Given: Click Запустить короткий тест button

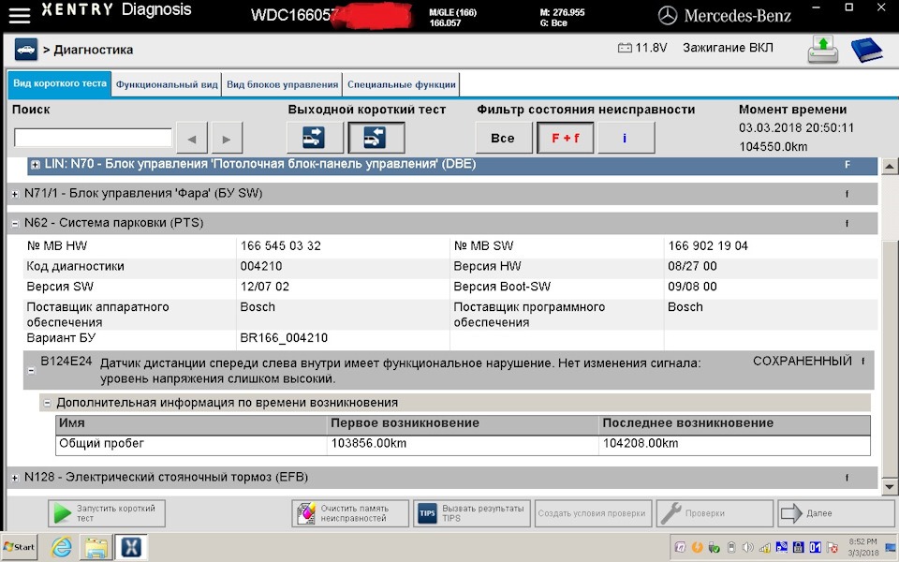Looking at the screenshot, I should 107,513.
